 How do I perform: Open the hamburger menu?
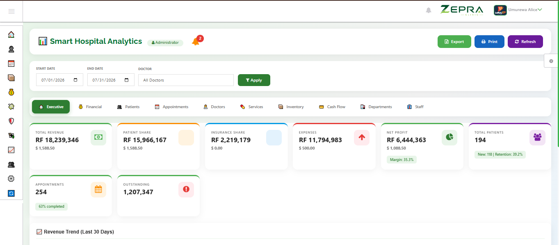11,11
